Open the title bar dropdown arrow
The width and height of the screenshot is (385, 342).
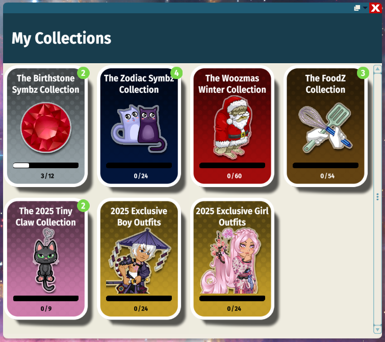point(365,8)
